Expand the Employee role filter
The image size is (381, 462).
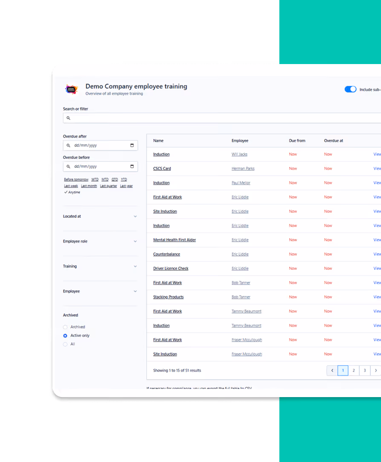100,241
